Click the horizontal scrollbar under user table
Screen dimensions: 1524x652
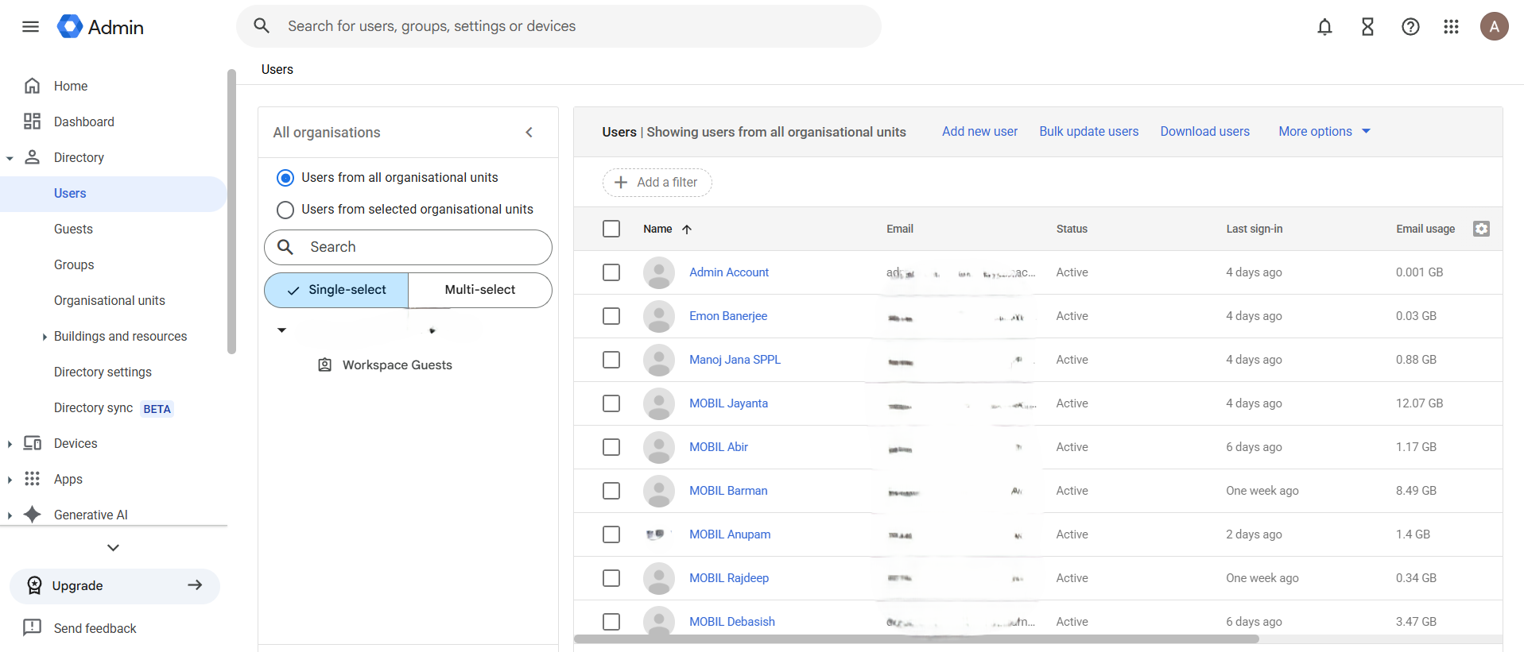(916, 639)
